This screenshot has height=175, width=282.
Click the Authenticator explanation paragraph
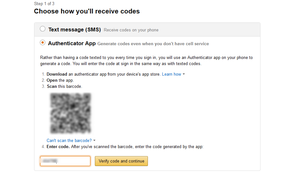pyautogui.click(x=146, y=61)
